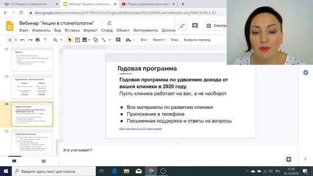Image resolution: width=313 pixels, height=176 pixels.
Task: Expand the input tools dropdown arrow
Action: point(134,40)
